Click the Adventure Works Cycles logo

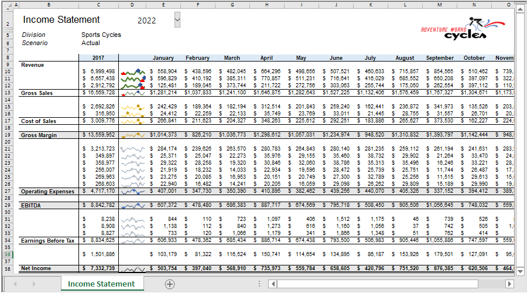(x=463, y=29)
